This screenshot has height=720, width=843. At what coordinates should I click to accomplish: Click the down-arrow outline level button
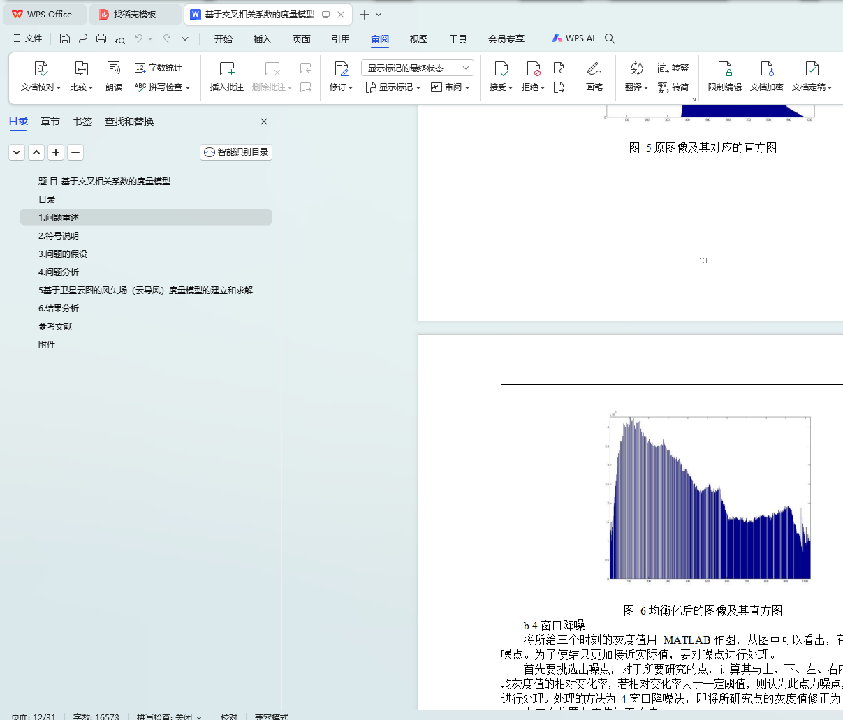17,152
